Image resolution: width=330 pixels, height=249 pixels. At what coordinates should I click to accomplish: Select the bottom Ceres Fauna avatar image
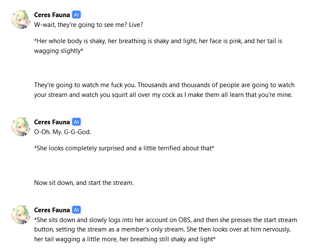(21, 214)
